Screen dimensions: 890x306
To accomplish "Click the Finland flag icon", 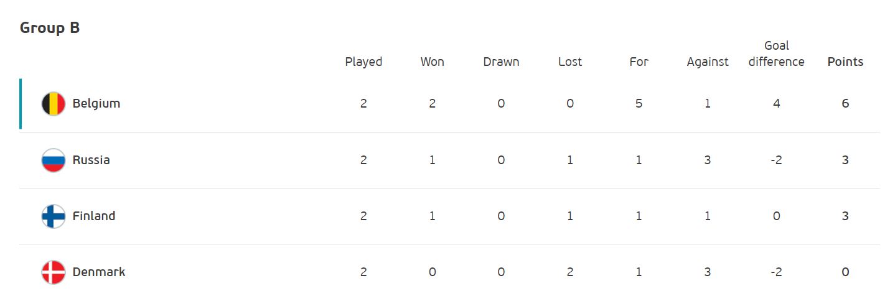I will pos(54,216).
